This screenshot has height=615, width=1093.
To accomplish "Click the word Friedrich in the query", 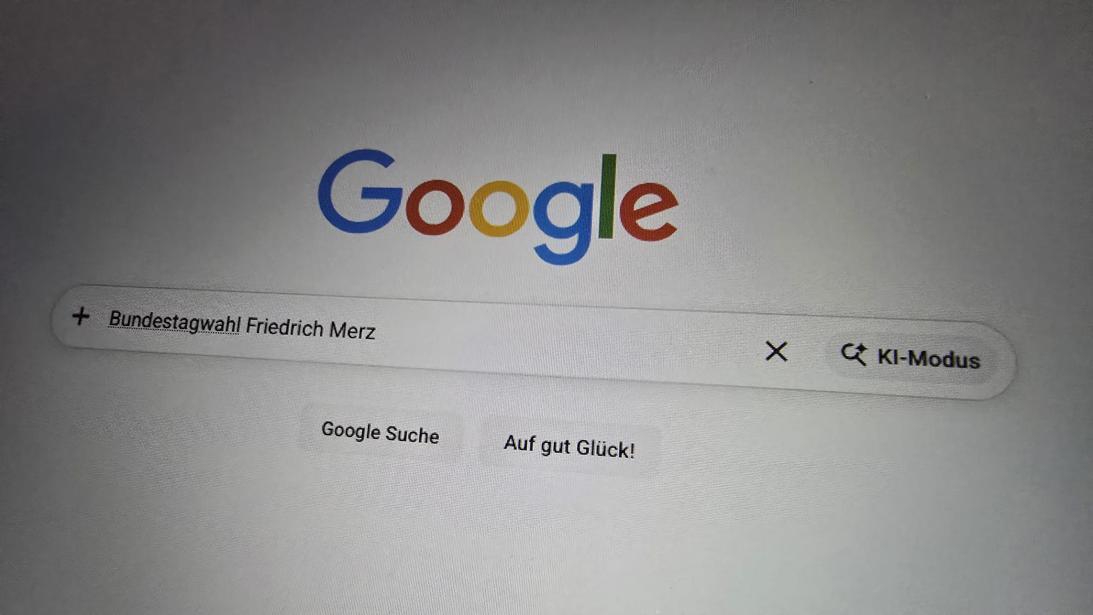I will [x=285, y=327].
